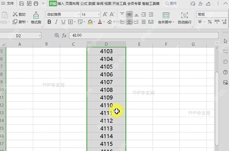This screenshot has width=229, height=151.
Task: Switch to the 数据 ribbon tab
Action: click(92, 3)
